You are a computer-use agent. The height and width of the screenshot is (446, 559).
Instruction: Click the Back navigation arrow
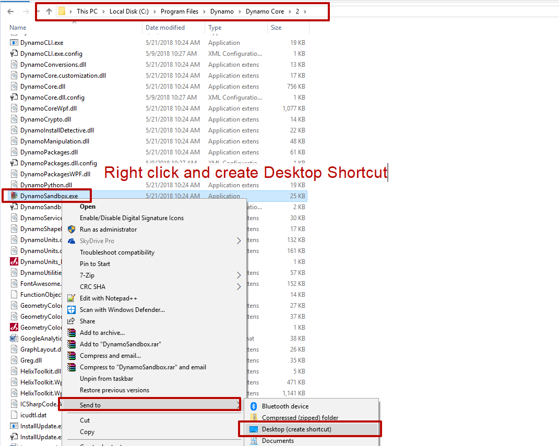click(x=10, y=11)
